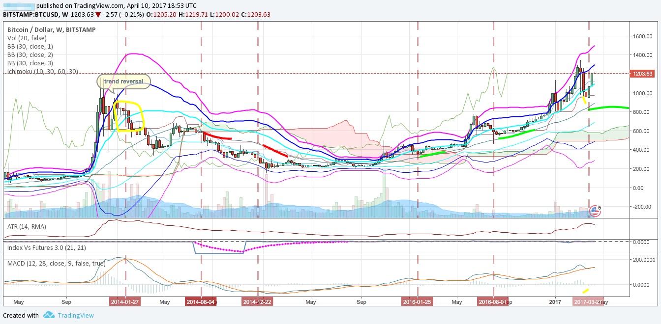The image size is (661, 324).
Task: Select the yellow hand-drawn highlight shape
Action: pyautogui.click(x=128, y=116)
